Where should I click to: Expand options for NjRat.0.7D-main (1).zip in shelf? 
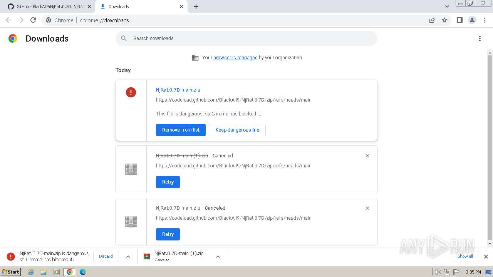218,257
